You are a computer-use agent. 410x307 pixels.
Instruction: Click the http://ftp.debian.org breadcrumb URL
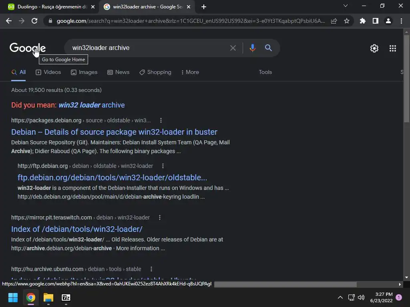click(x=85, y=166)
